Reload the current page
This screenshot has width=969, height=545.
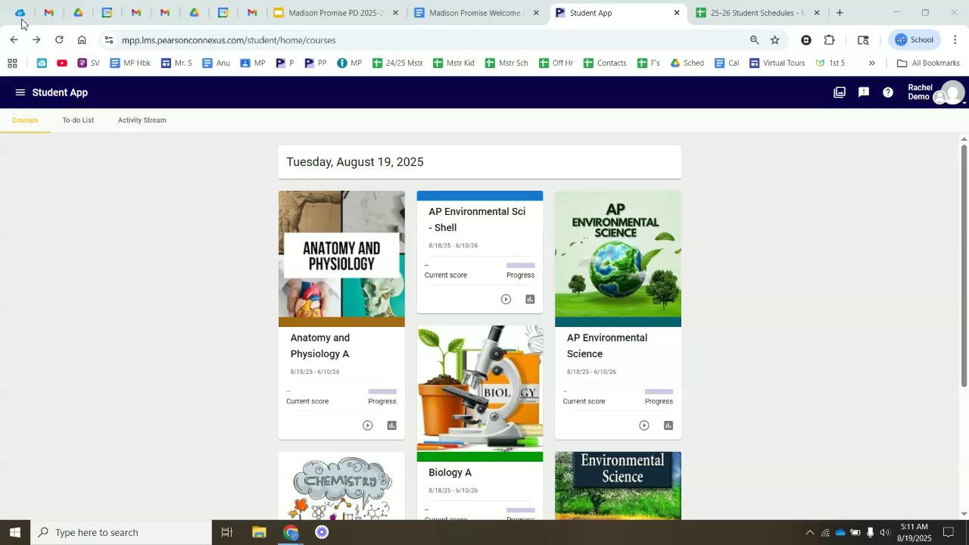59,40
